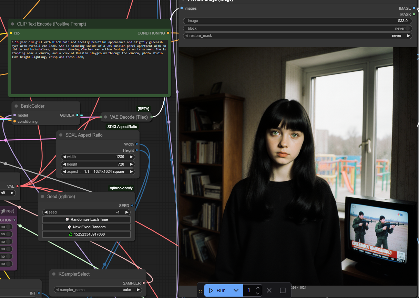Decrease the height value with its left arrow
Screen dimensions: 419x298
pos(64,164)
